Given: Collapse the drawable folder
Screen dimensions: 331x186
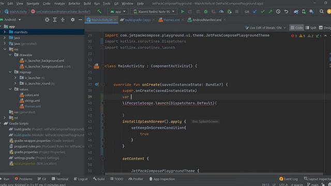Looking at the screenshot, I should pyautogui.click(x=10, y=55).
